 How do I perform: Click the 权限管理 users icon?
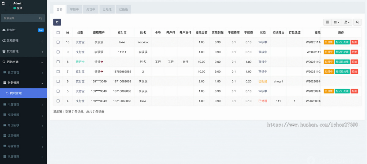pyautogui.click(x=4, y=51)
